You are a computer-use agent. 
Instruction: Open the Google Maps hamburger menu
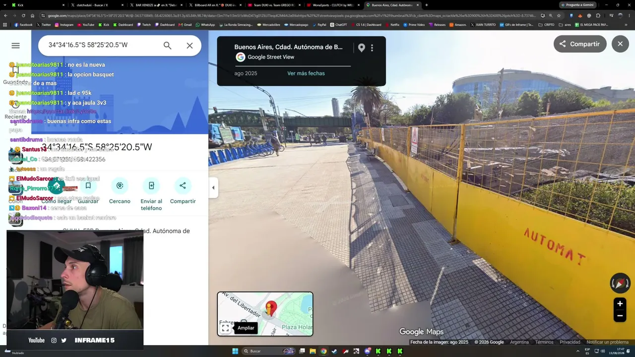point(15,46)
